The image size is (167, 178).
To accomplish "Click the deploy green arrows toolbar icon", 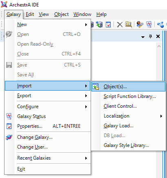I will (99, 24).
